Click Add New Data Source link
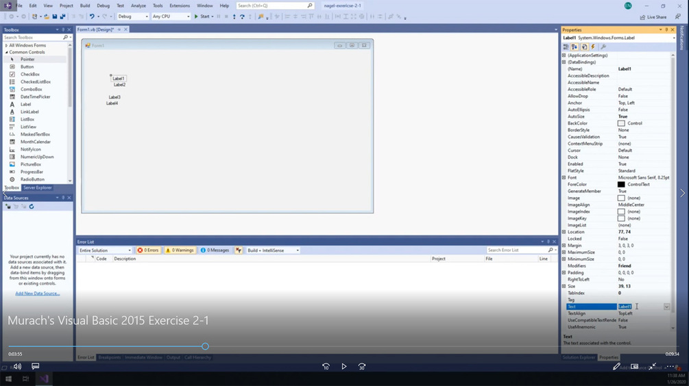Screen dimensions: 689x386 click(x=37, y=294)
